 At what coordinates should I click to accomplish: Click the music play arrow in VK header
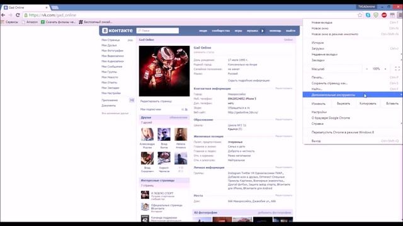(x=263, y=31)
